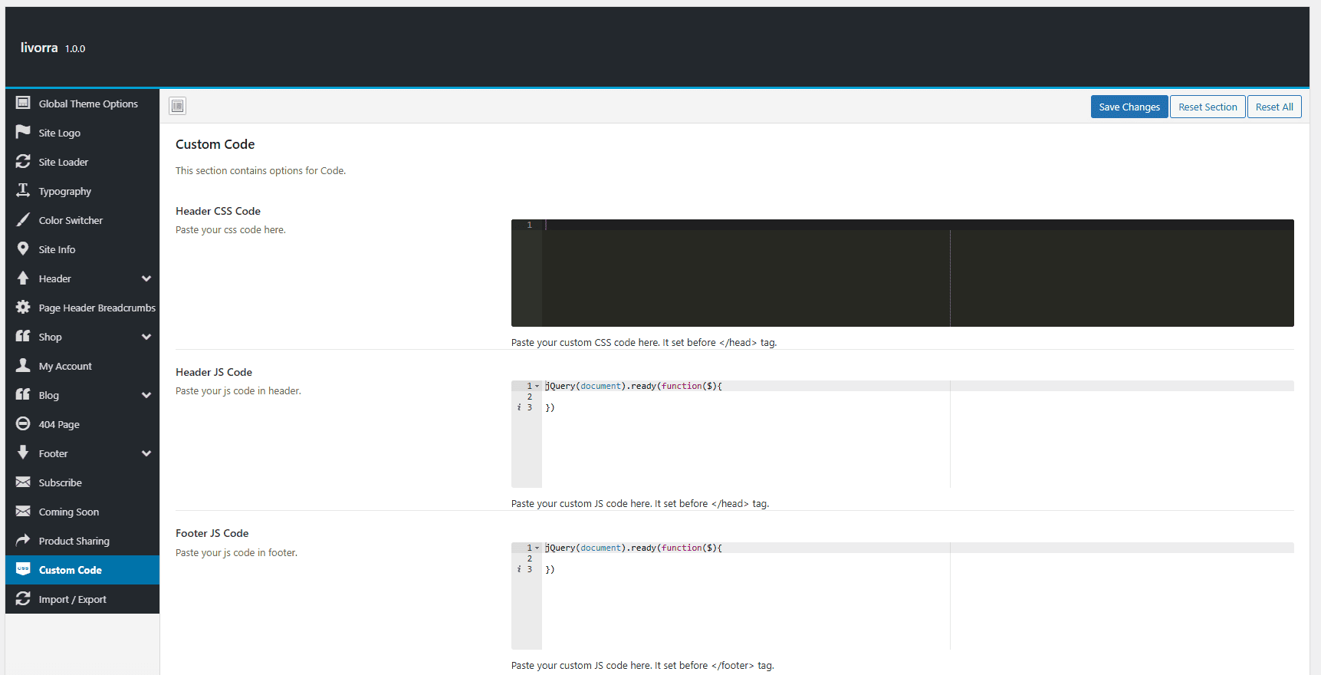Image resolution: width=1321 pixels, height=675 pixels.
Task: Click the 'Footer JS Code' field label
Action: [212, 533]
